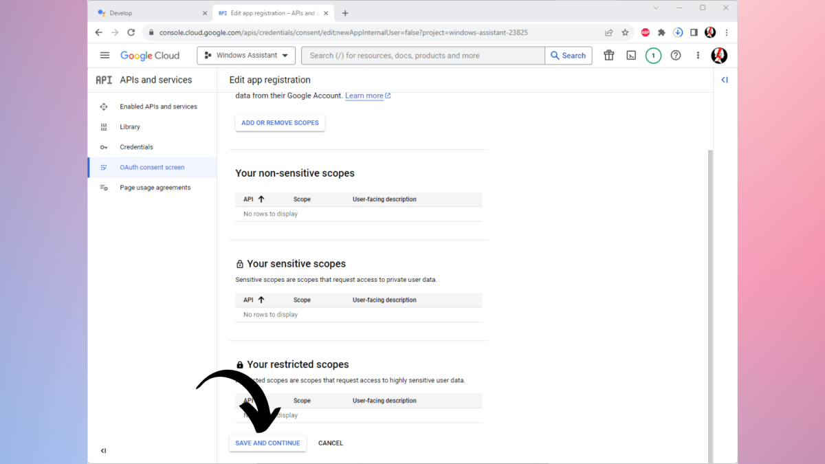Open the Chrome three-dot menu
The width and height of the screenshot is (825, 464).
(x=727, y=32)
